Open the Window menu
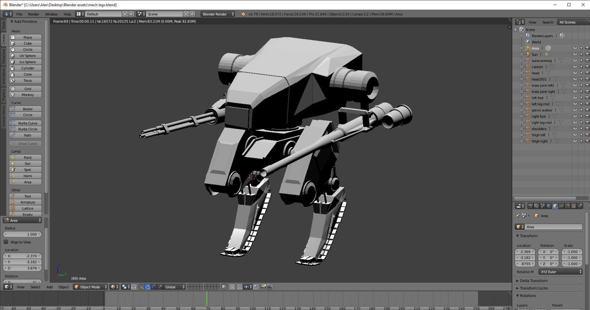Screen dimensions: 590x310 pos(51,14)
